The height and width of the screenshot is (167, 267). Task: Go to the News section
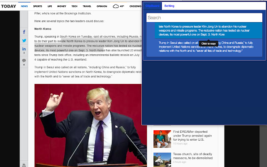tap(25, 6)
